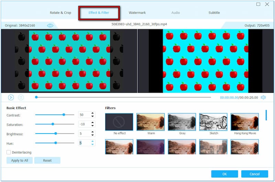Click the Contrast slider handle
275x182 pixels.
64,115
